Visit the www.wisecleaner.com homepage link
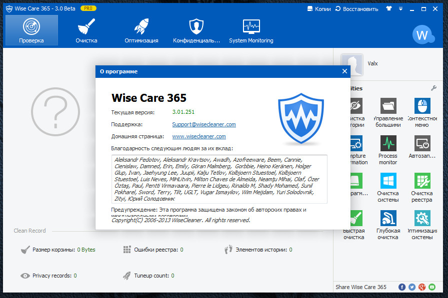 (199, 136)
